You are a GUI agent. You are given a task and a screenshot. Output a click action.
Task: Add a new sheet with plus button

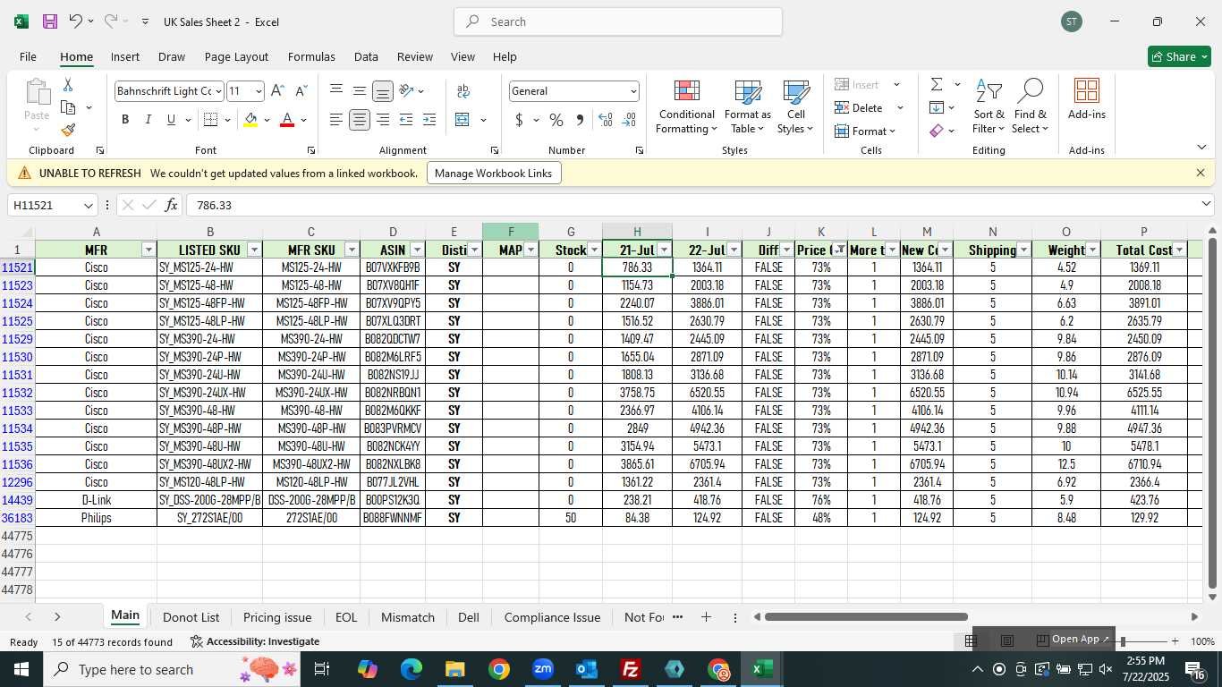coord(706,617)
